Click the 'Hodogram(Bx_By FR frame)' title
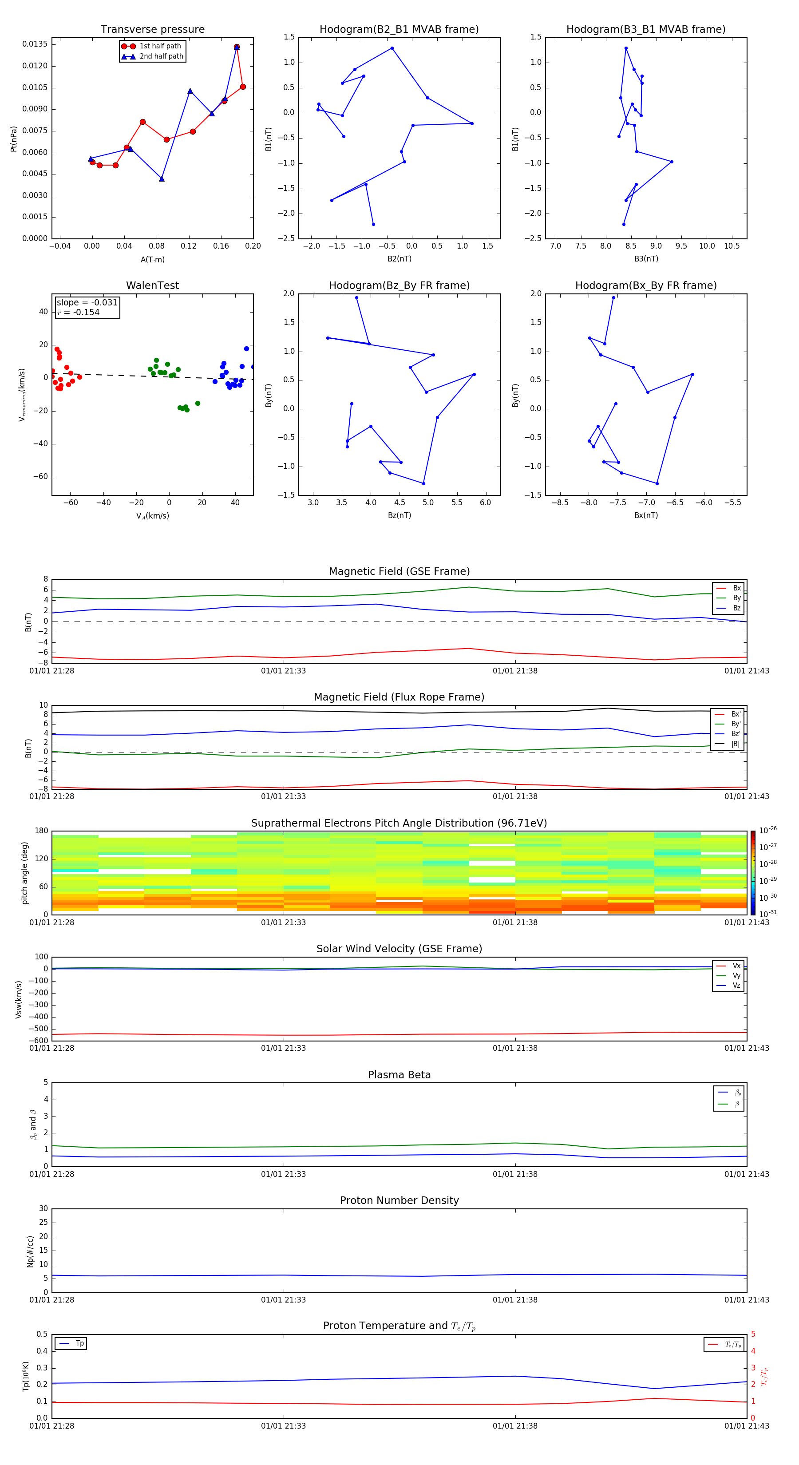Screen dimensions: 799x1465 coord(646,285)
